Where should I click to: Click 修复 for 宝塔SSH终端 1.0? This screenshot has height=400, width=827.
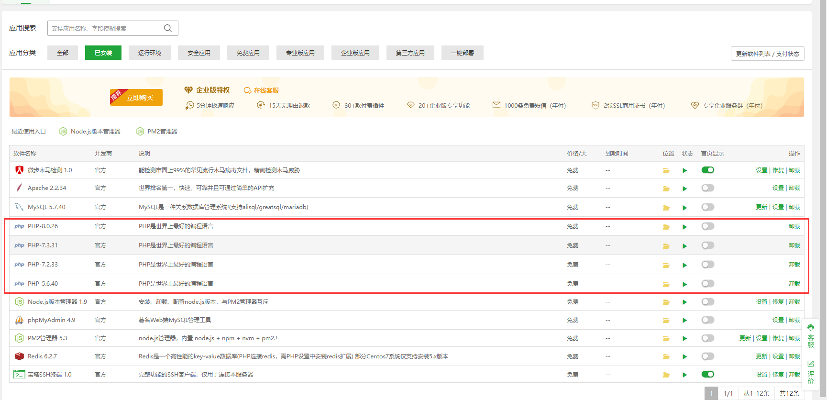pos(778,375)
